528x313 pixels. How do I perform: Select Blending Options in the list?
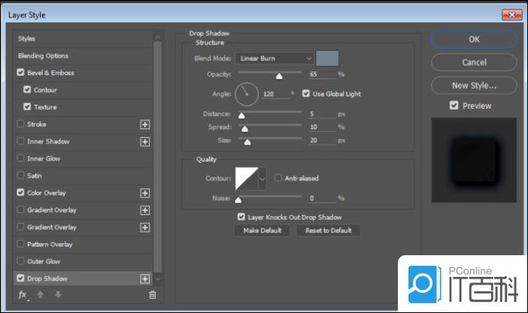43,56
